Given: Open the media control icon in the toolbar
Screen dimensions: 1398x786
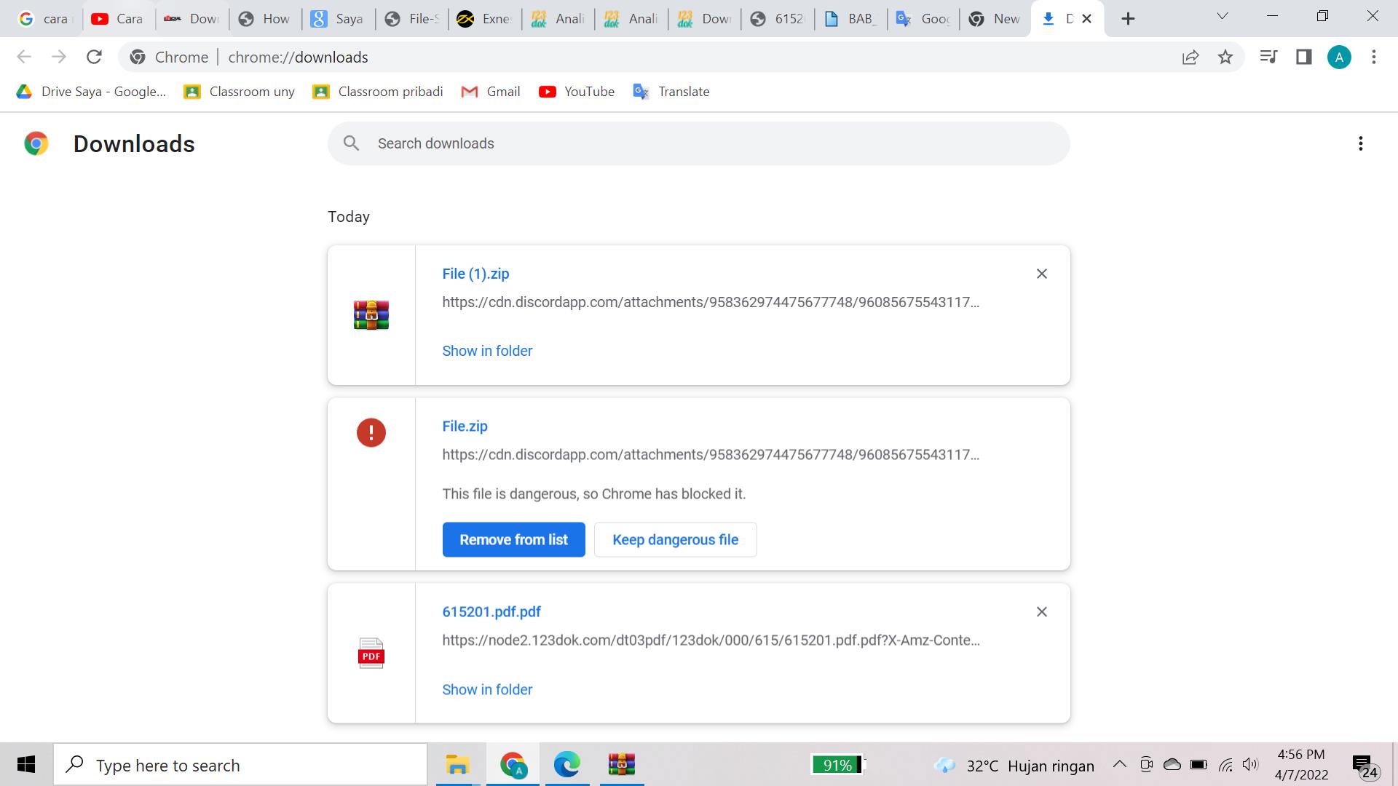Looking at the screenshot, I should (1268, 57).
